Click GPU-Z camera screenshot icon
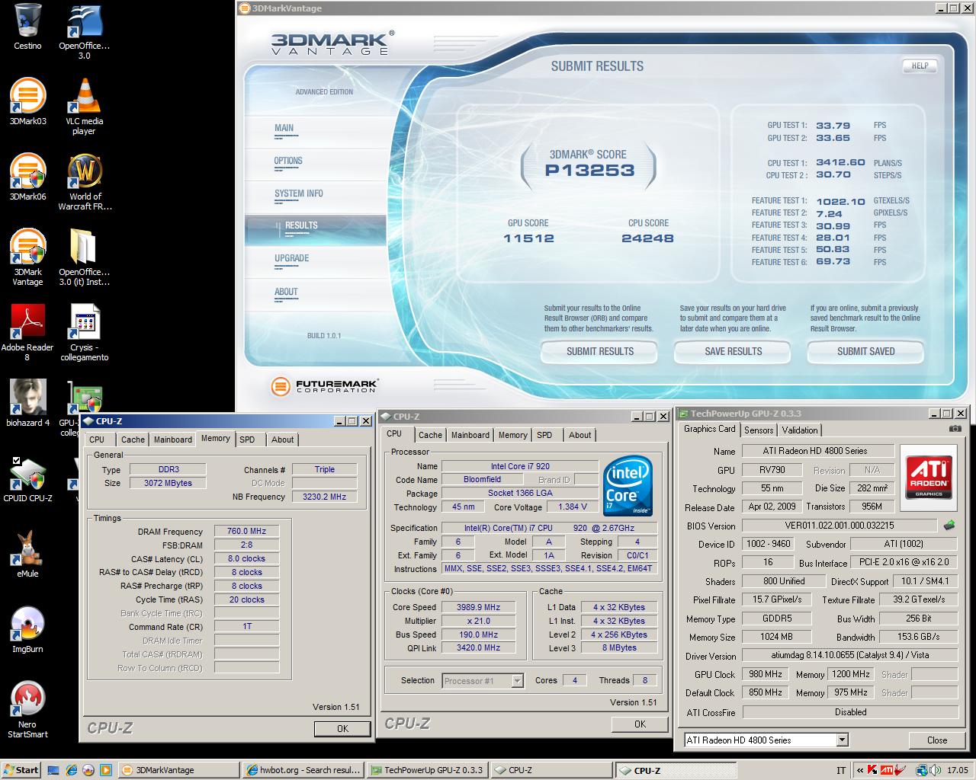The width and height of the screenshot is (976, 780). (955, 429)
